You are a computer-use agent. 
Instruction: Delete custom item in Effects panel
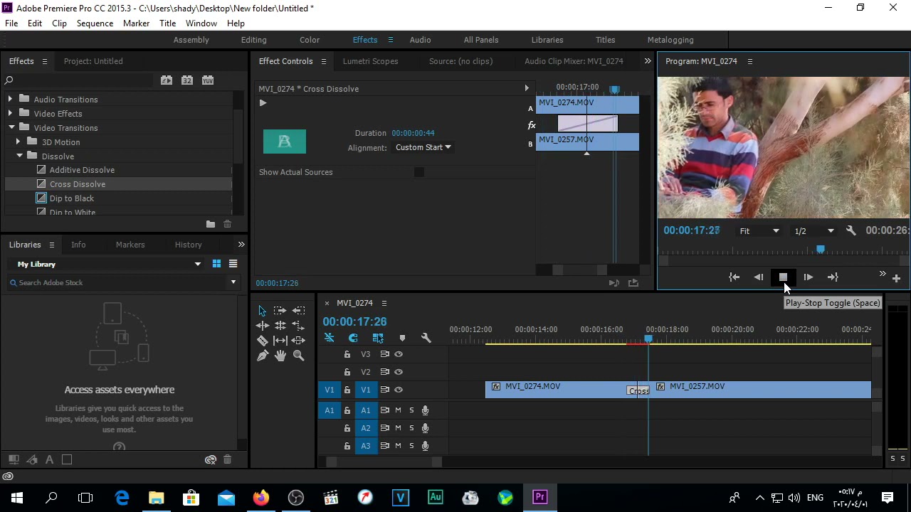tap(227, 224)
